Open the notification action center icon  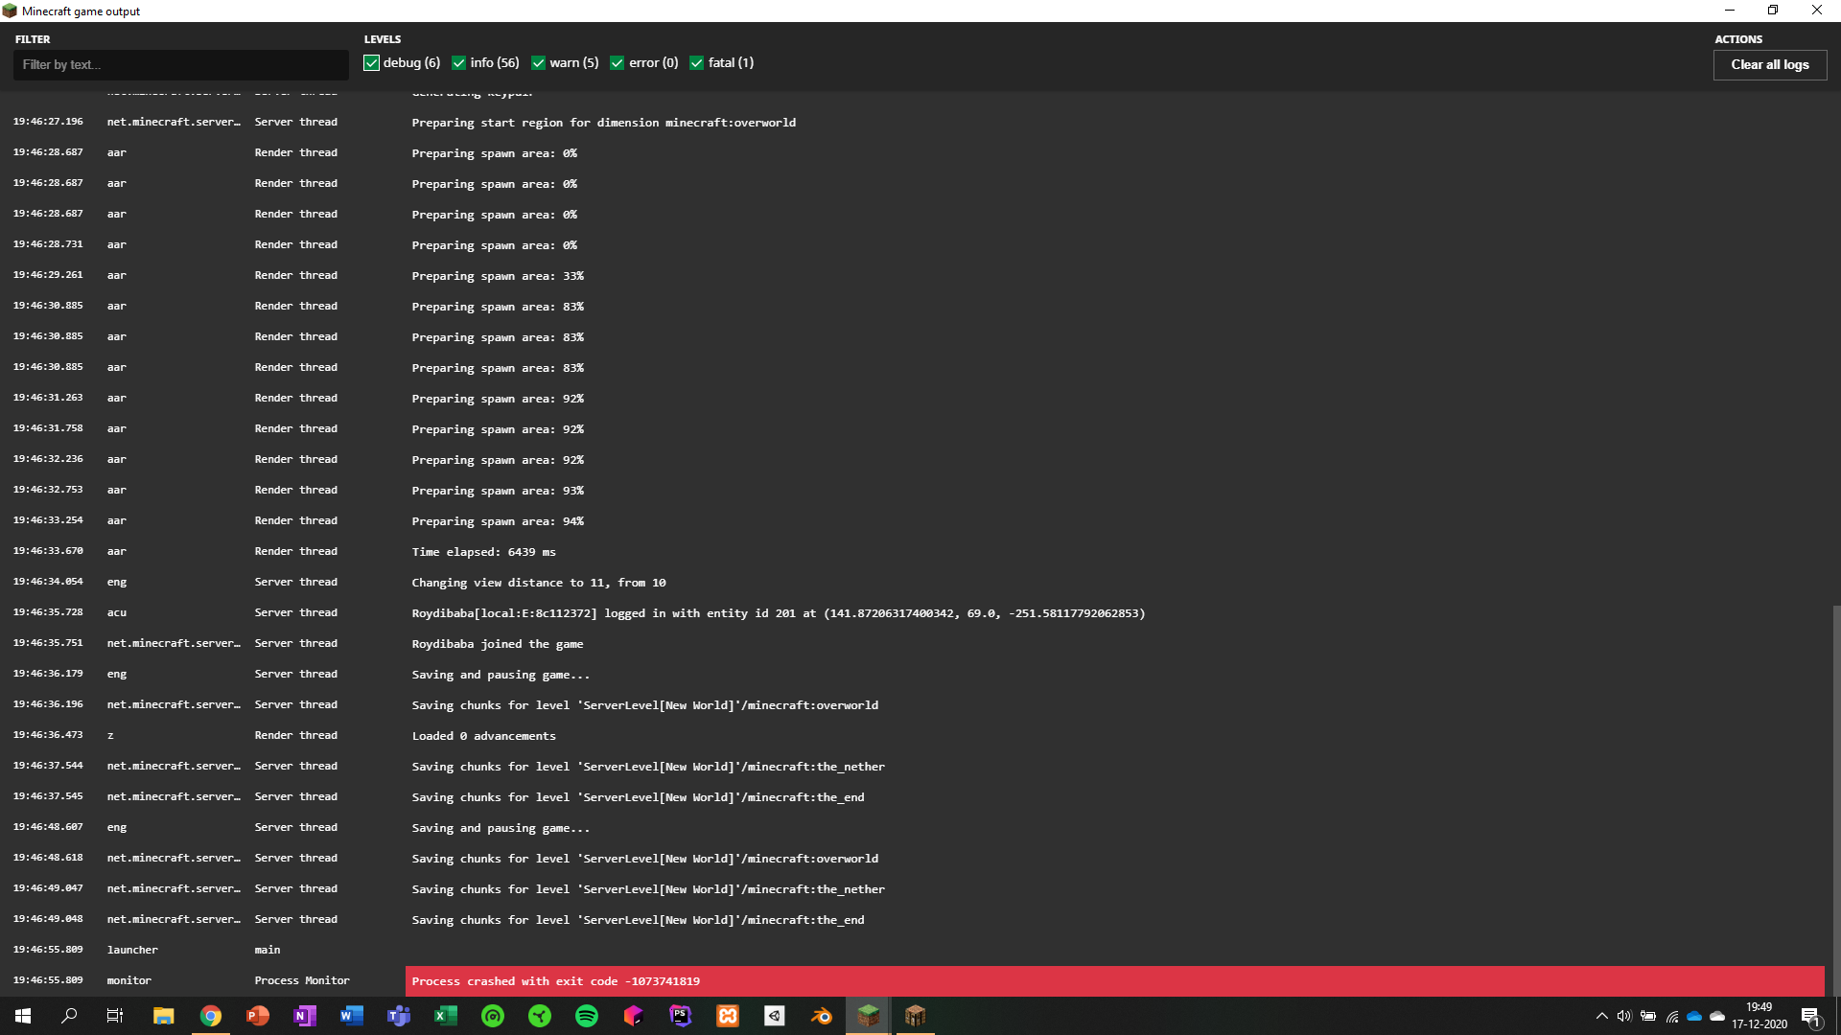[1810, 1016]
